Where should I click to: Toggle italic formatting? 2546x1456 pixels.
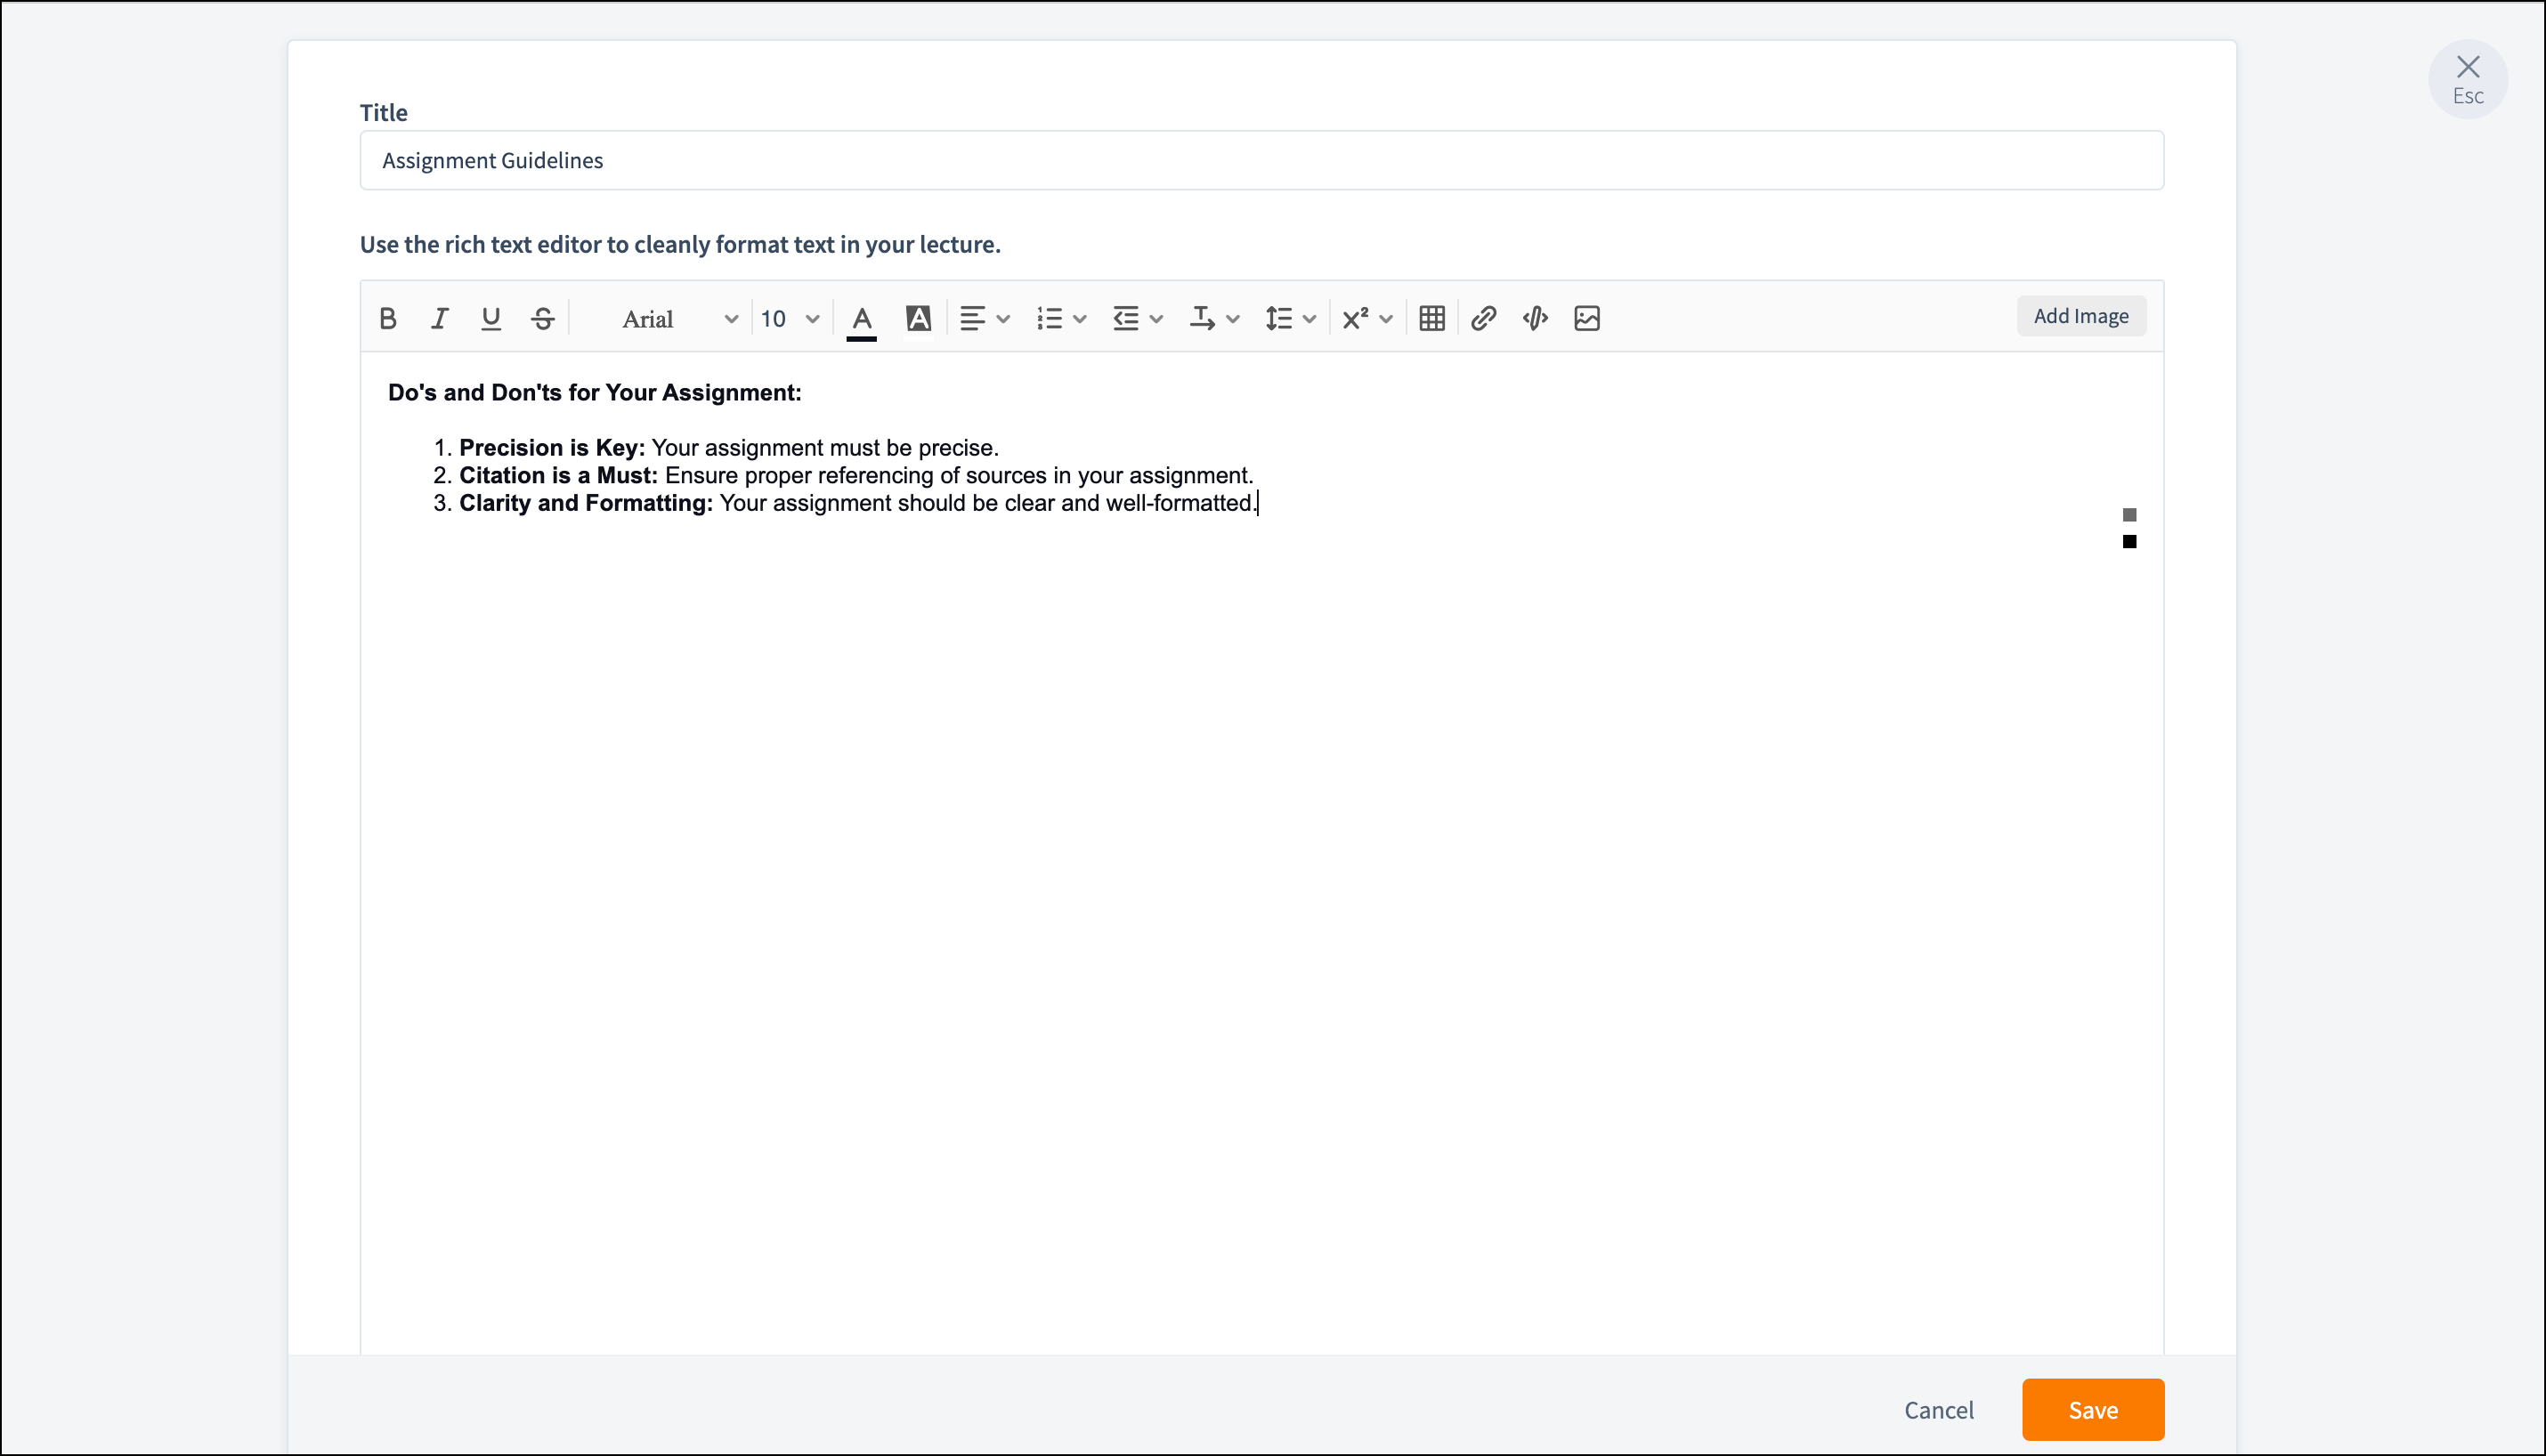(x=439, y=318)
